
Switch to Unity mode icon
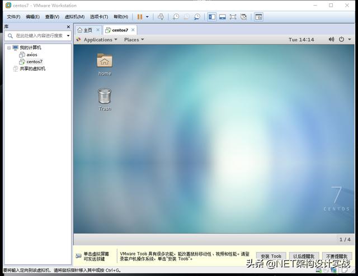click(244, 17)
